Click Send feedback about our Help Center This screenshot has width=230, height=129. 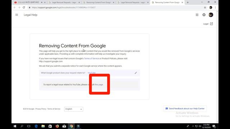click(x=185, y=109)
